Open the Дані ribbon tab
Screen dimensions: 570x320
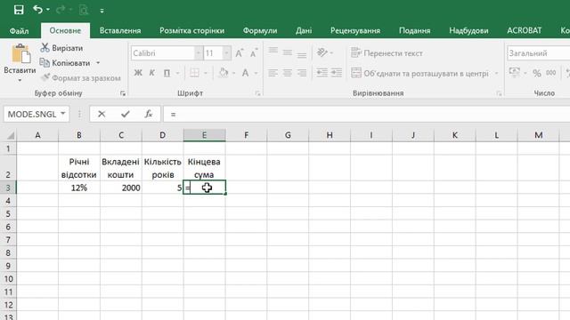(304, 31)
